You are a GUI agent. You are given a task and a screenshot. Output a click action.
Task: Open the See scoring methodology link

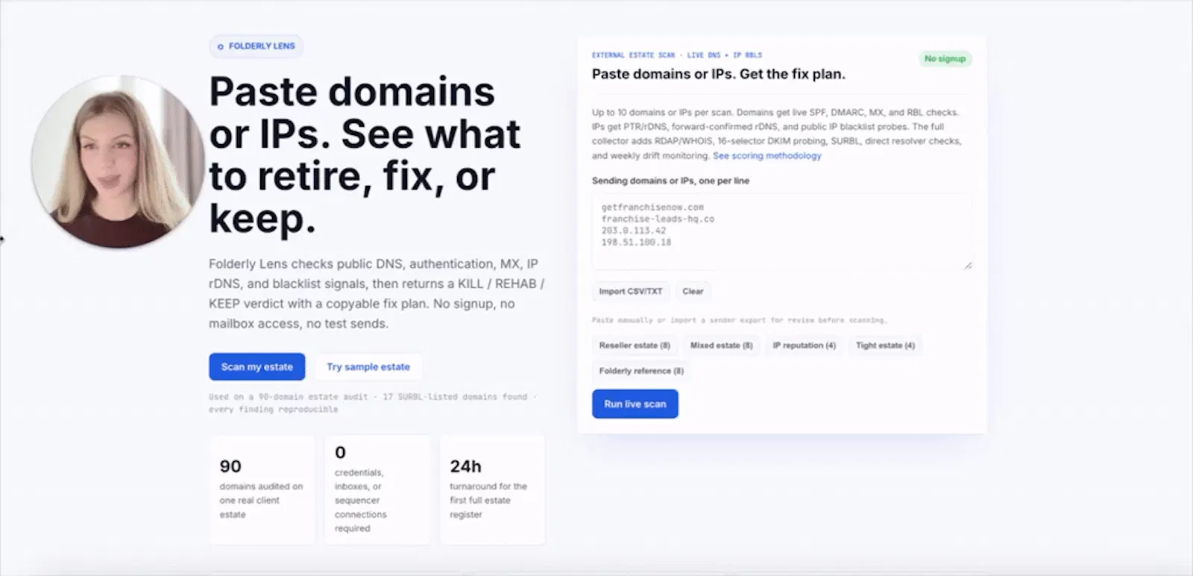click(767, 155)
